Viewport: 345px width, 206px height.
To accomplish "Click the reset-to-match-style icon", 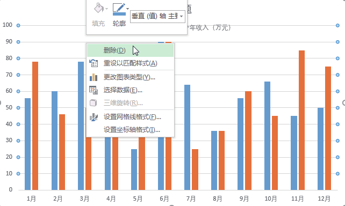I will click(94, 63).
